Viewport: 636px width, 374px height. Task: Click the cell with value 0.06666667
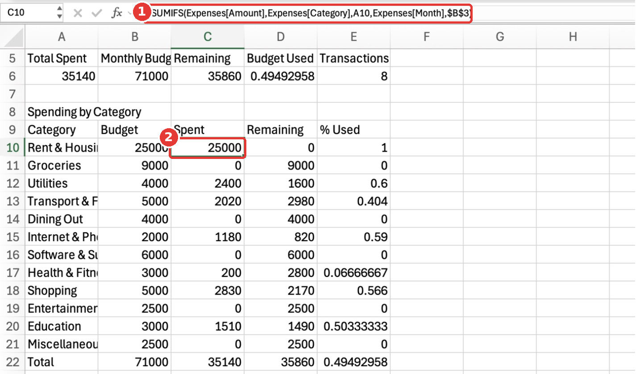[353, 272]
